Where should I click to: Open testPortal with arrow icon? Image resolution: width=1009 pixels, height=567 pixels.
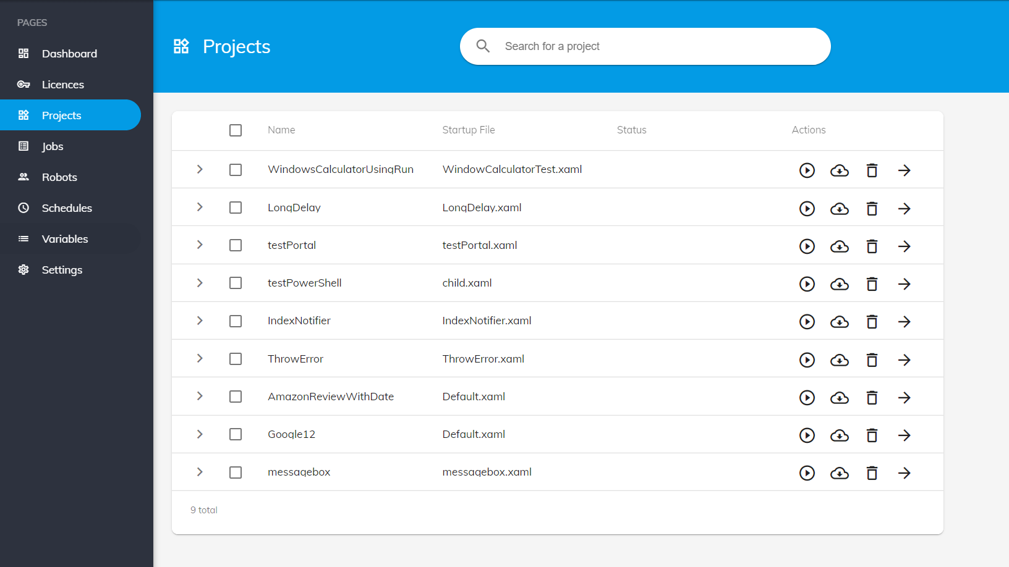pyautogui.click(x=904, y=246)
